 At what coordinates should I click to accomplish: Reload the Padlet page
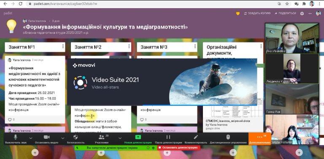(20, 4)
